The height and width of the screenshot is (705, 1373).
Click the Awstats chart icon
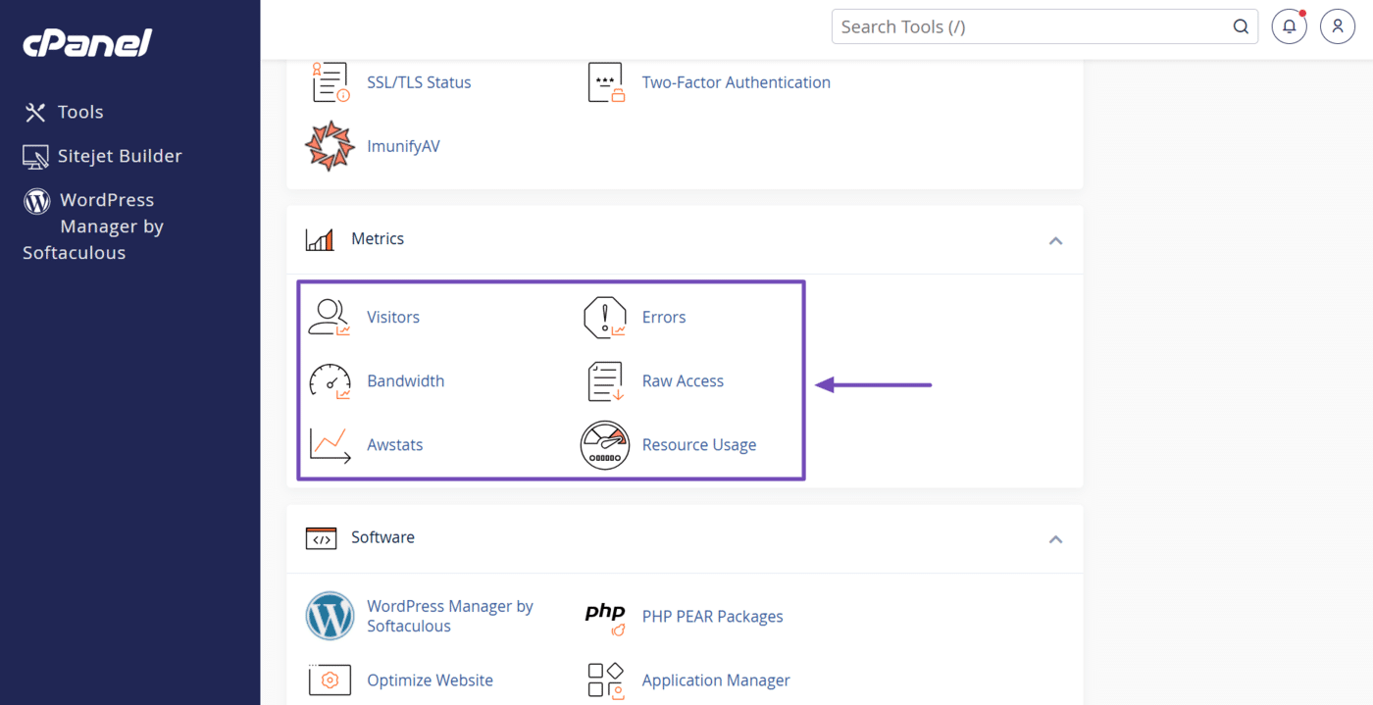pyautogui.click(x=330, y=445)
